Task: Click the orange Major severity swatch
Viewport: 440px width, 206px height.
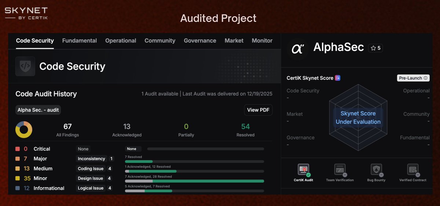Action: point(18,159)
